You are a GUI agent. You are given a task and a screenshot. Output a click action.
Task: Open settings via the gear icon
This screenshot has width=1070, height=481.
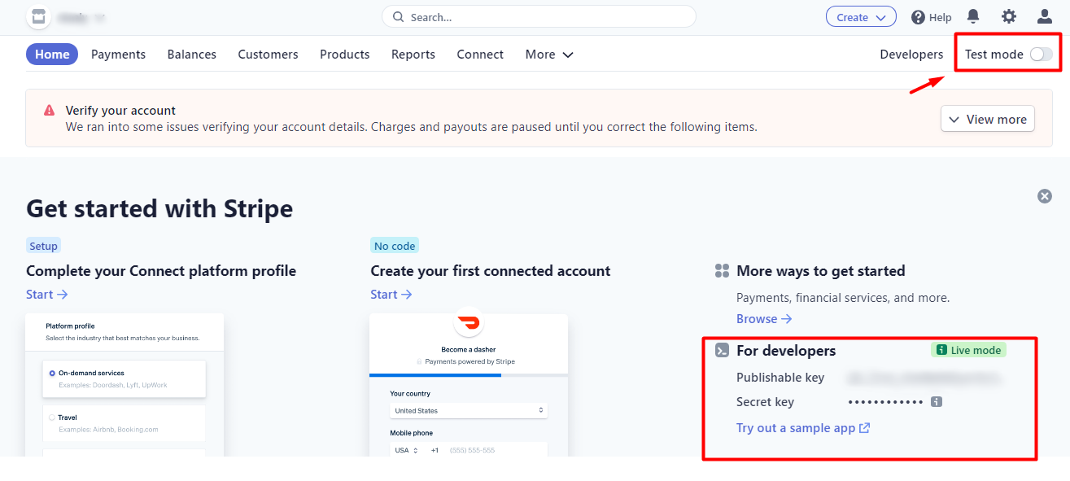(1009, 16)
